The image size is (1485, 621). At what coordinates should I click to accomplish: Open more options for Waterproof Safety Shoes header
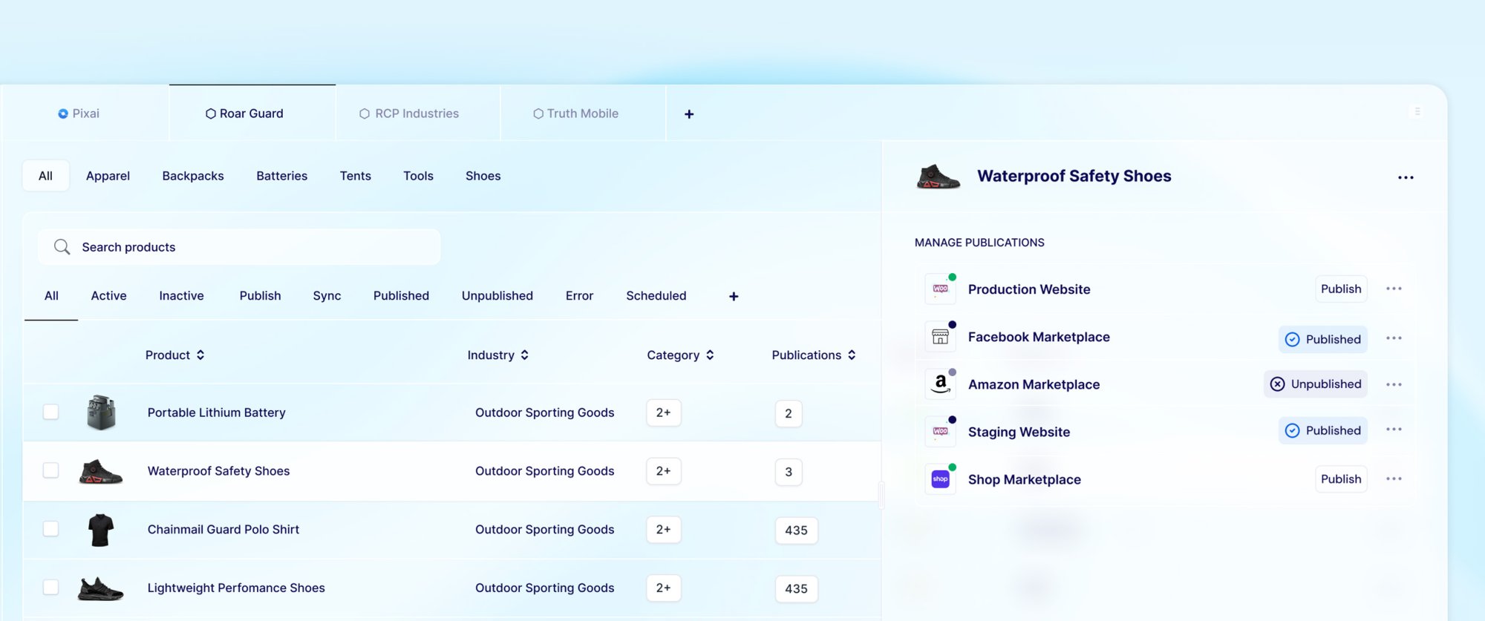[1405, 177]
